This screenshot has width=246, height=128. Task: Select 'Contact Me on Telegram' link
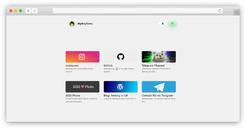(157, 96)
